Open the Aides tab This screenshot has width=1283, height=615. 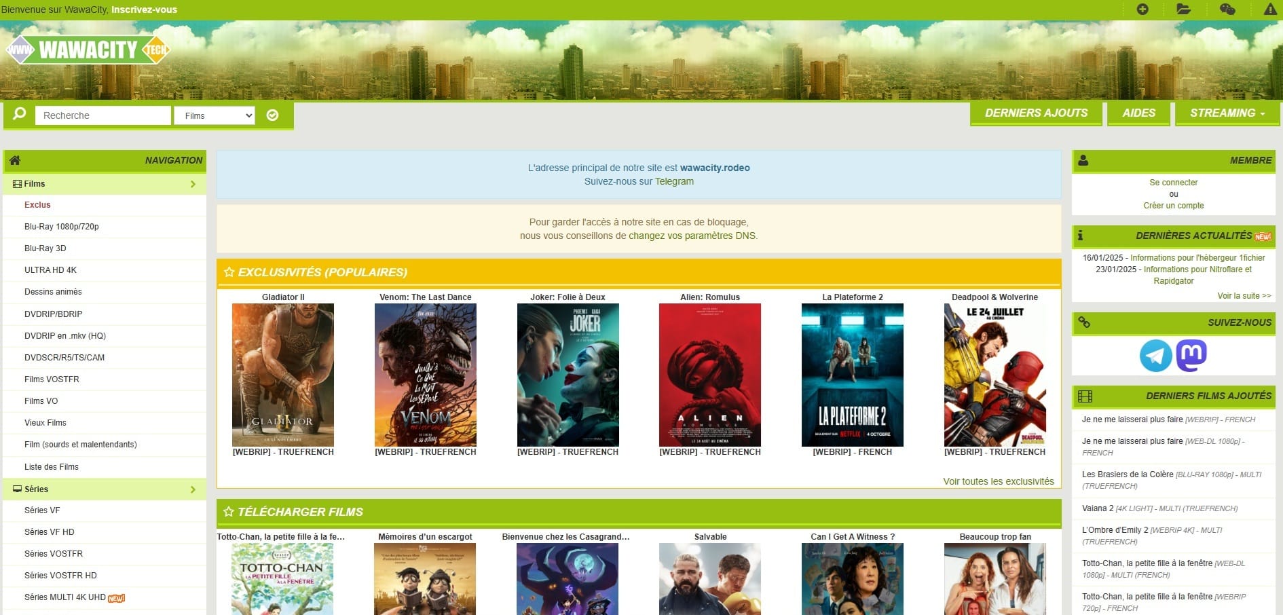tap(1138, 113)
